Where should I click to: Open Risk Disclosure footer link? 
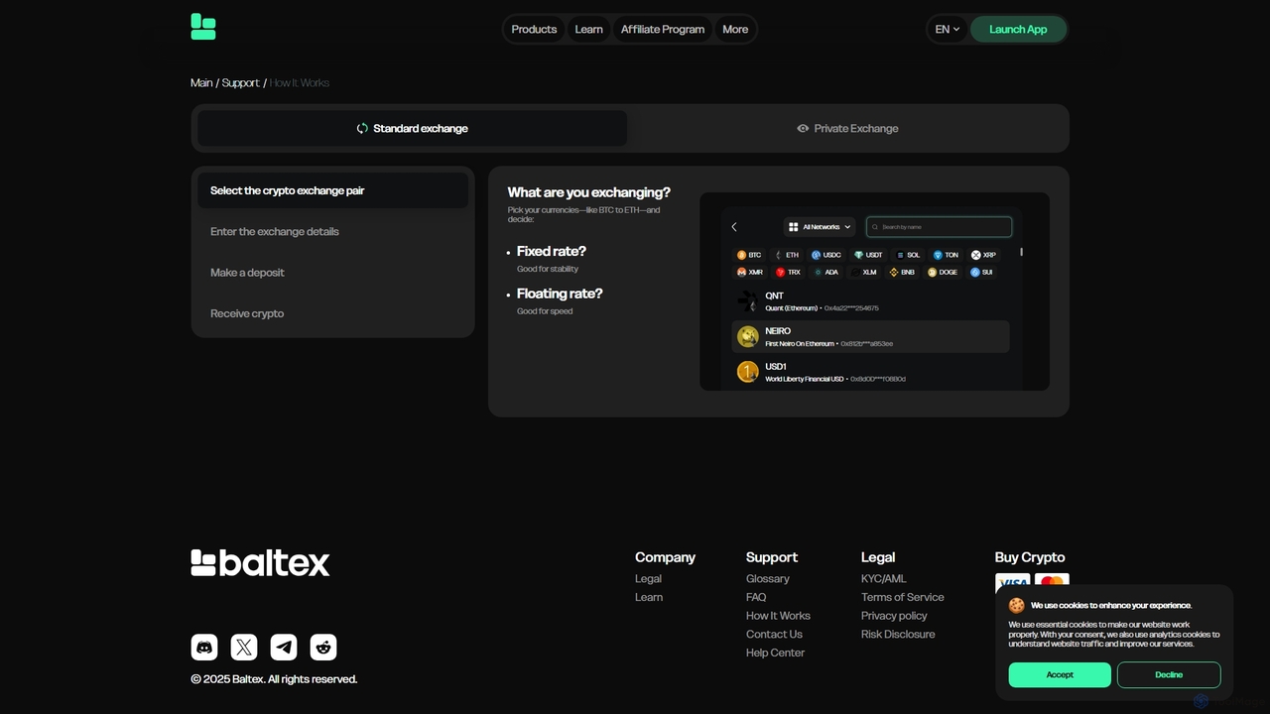point(898,634)
